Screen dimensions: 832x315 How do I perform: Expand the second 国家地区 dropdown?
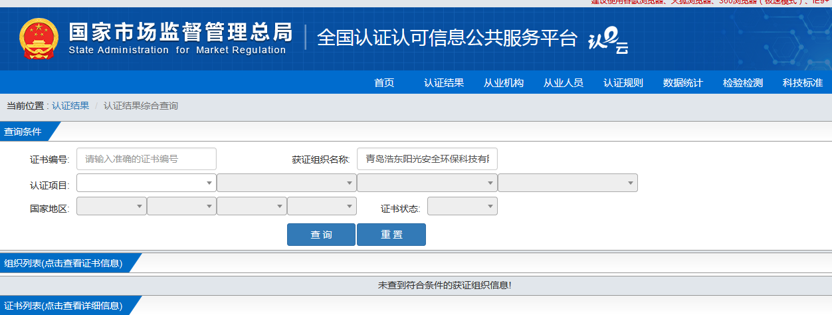pyautogui.click(x=182, y=207)
